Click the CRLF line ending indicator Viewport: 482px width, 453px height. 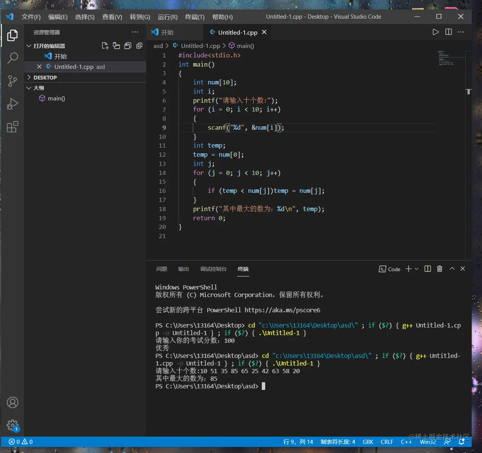(387, 442)
